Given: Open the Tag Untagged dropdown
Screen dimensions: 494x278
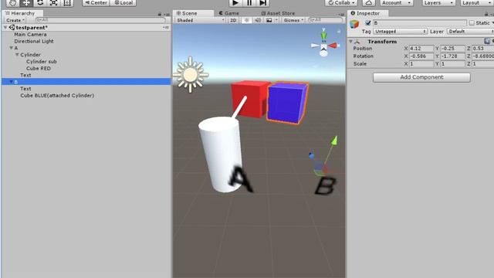Looking at the screenshot, I should point(400,32).
